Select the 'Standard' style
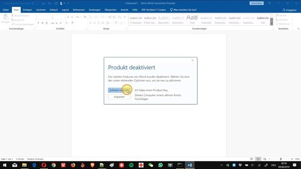 pos(136,20)
